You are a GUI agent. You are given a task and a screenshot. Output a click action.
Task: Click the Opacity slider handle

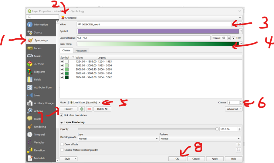[x=217, y=129]
